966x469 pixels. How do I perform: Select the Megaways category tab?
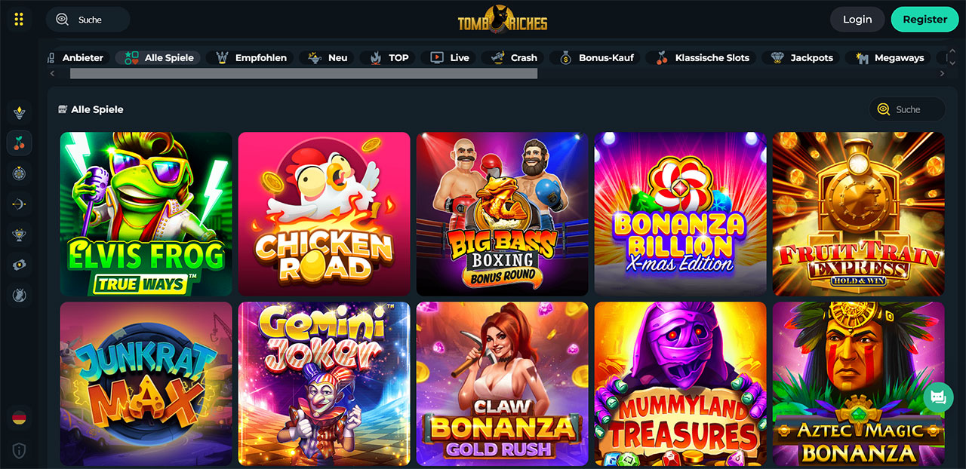tap(889, 57)
